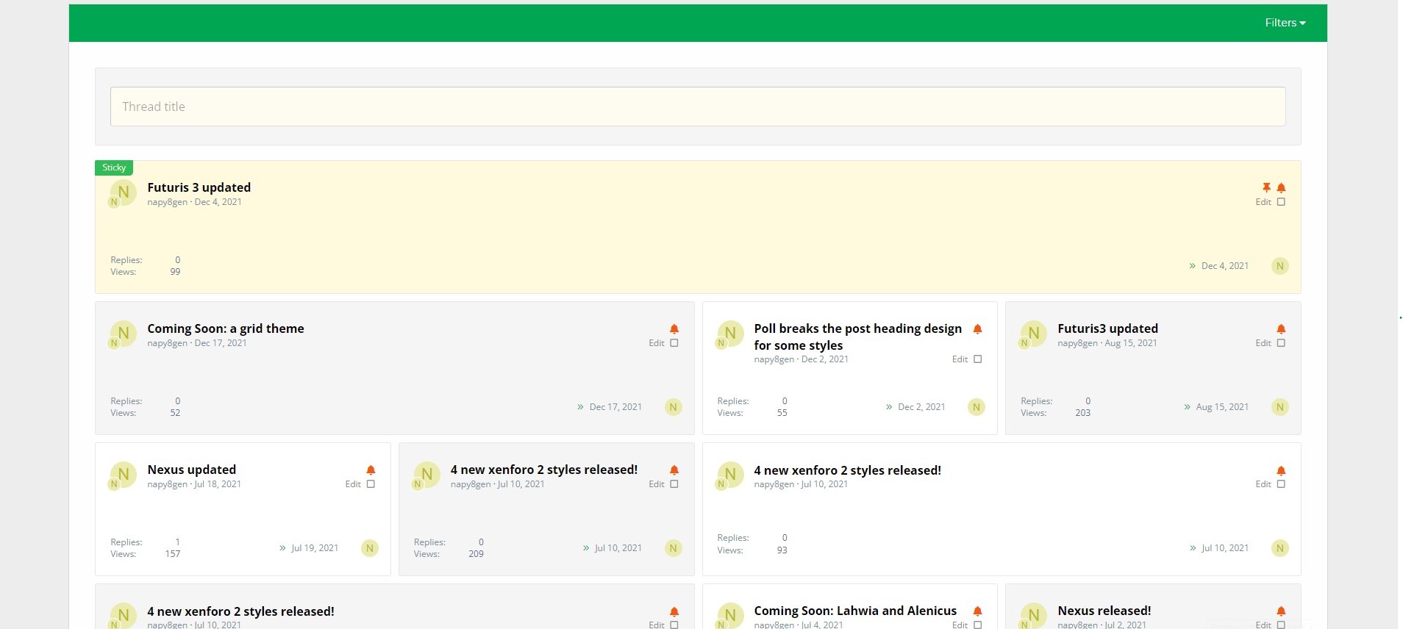Tick checkbox on 4 new xenforo thread with 209 views
Viewport: 1403px width, 629px height.
(674, 484)
